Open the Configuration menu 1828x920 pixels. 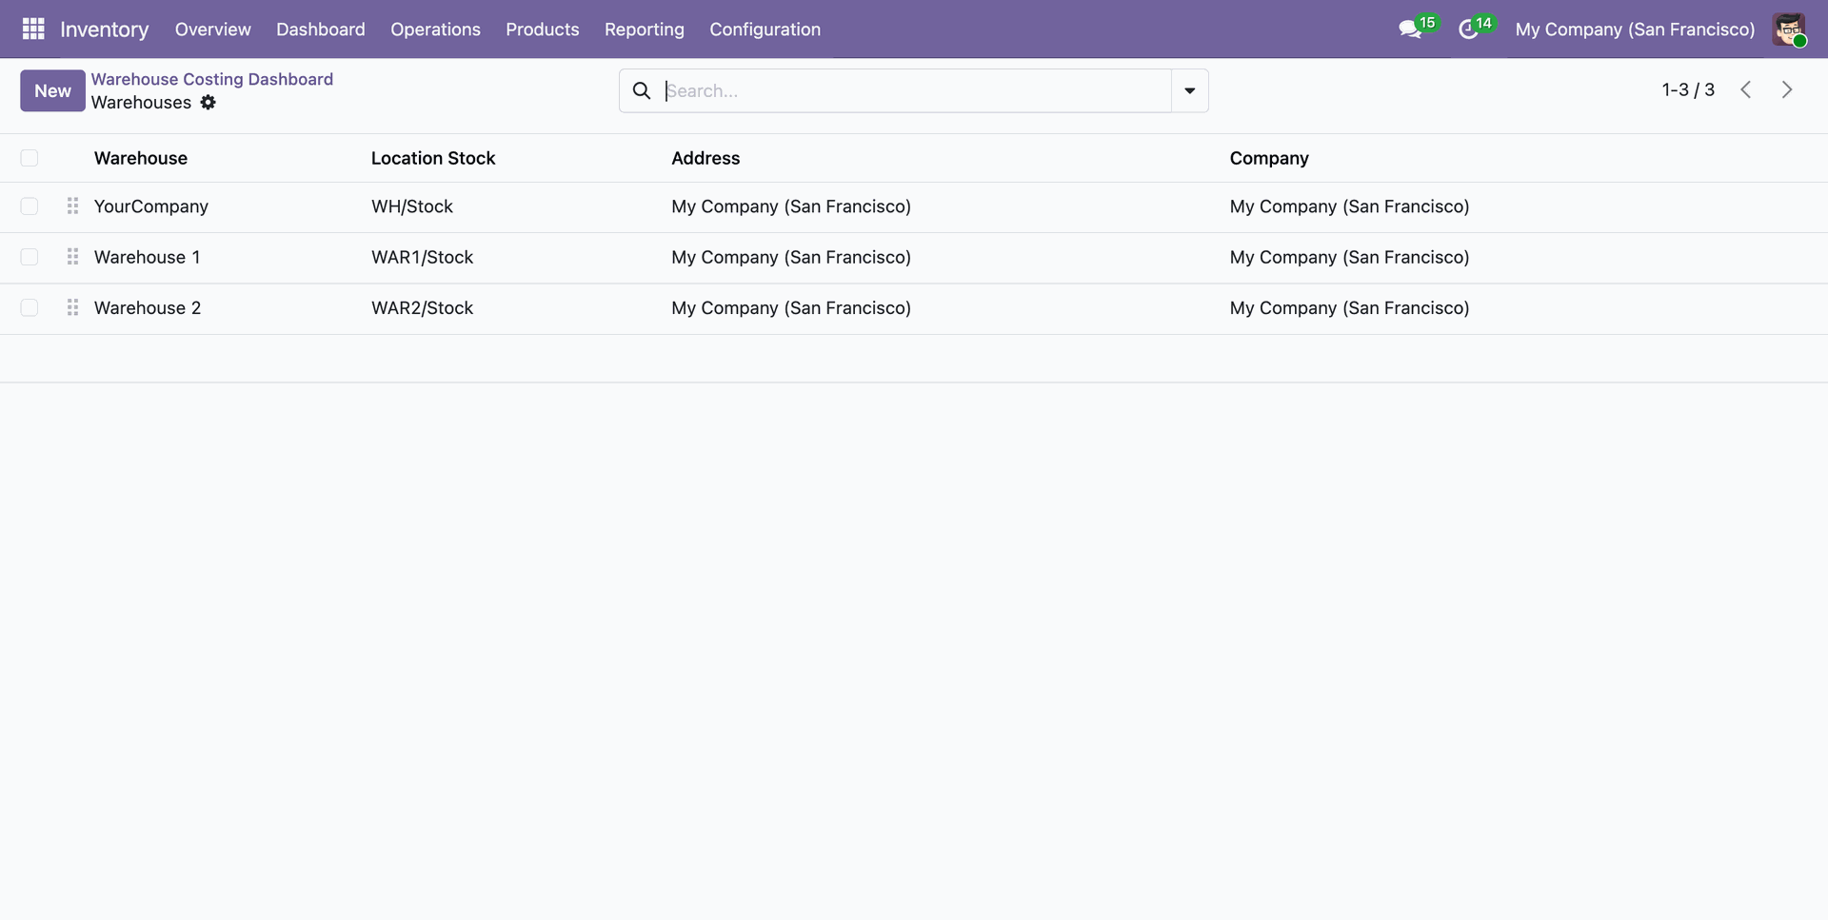point(765,29)
